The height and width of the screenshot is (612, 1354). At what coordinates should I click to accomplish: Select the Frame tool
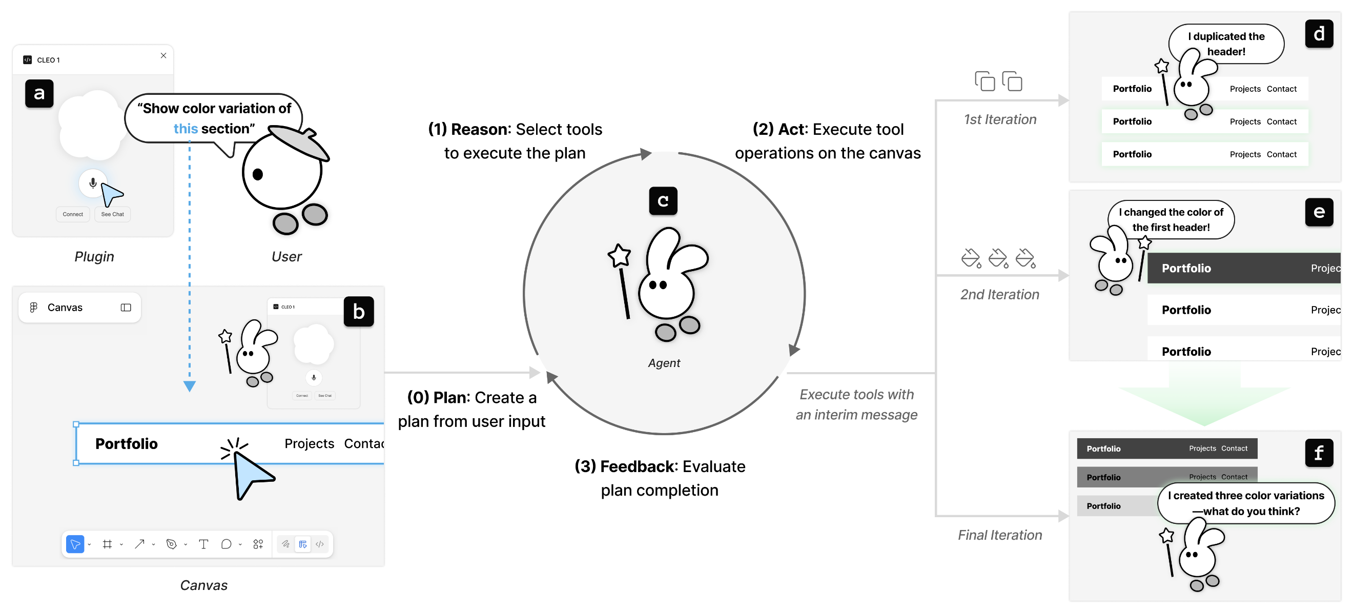[x=107, y=544]
